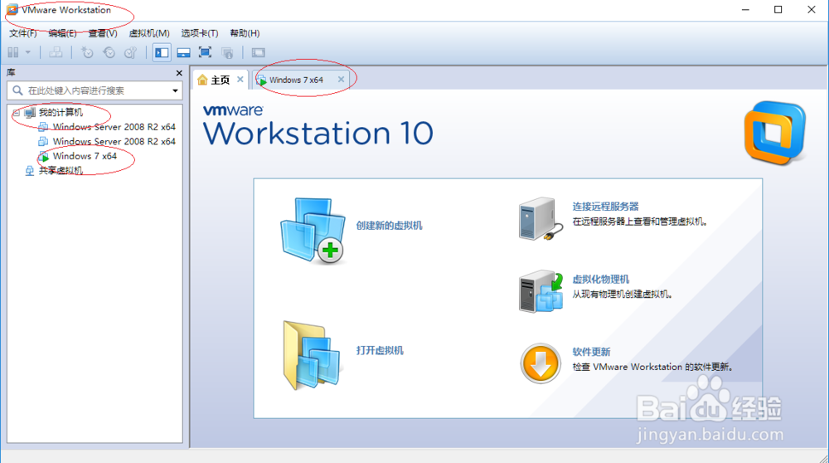This screenshot has height=463, width=829.
Task: Switch to the 主页 home tab
Action: [x=221, y=80]
